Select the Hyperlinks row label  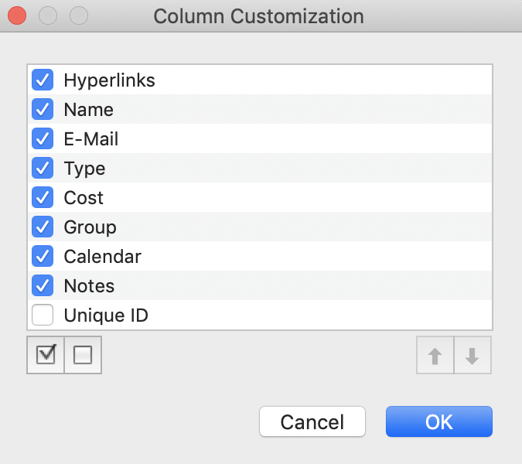[109, 80]
